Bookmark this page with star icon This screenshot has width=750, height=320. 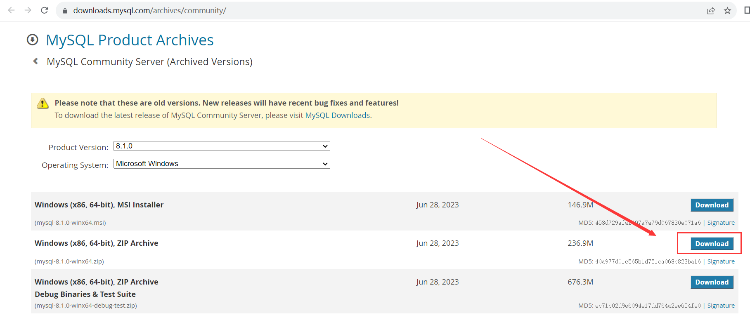click(x=727, y=11)
